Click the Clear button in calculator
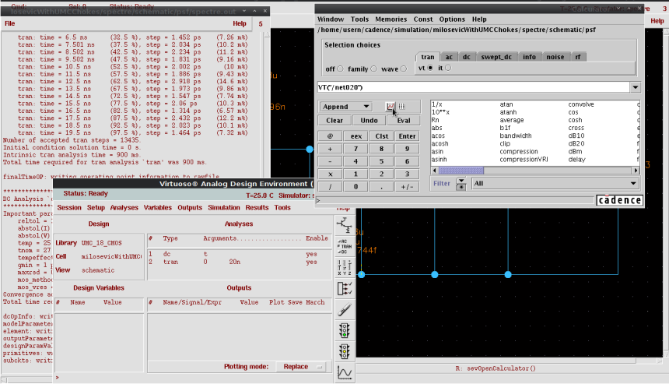Viewport: 669px width, 384px height. point(334,121)
